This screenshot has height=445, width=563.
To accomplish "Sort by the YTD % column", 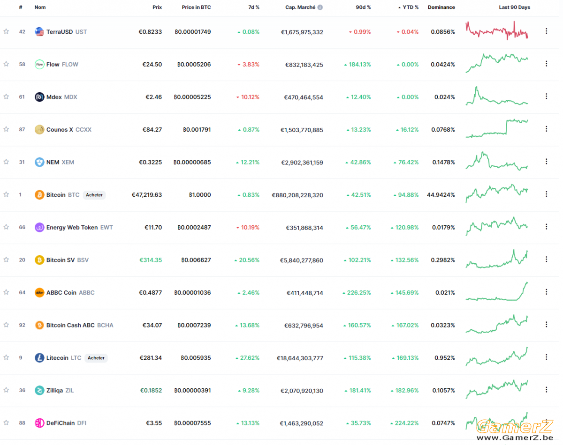I will [408, 7].
